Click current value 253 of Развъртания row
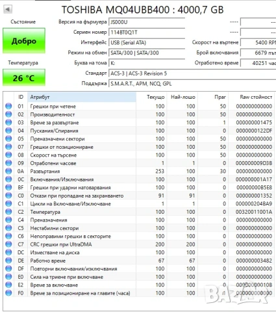The width and height of the screenshot is (276, 312). click(x=160, y=171)
